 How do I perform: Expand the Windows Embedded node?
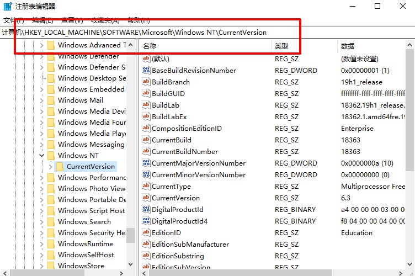coord(41,89)
